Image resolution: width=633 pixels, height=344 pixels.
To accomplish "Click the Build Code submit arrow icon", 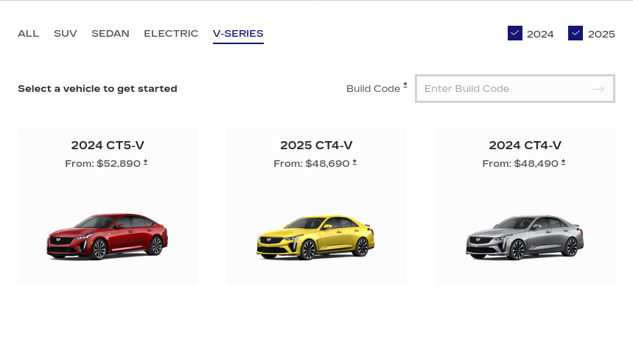I will tap(598, 89).
